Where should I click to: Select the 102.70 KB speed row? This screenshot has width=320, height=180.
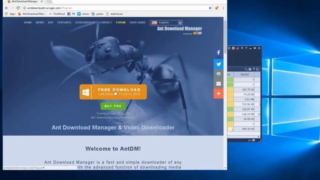[x=244, y=89]
